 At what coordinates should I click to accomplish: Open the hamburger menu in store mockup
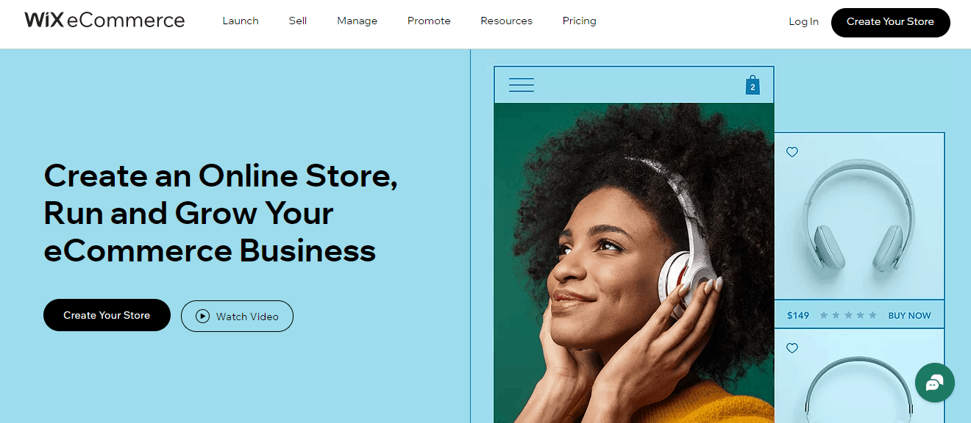(x=522, y=85)
